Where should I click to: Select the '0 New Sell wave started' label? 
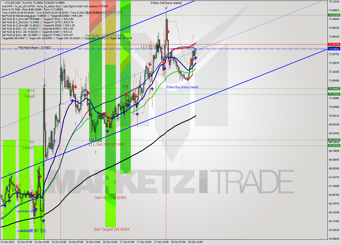click(x=166, y=3)
